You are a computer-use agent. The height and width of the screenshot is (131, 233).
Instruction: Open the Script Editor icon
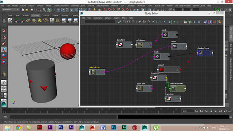point(231,117)
